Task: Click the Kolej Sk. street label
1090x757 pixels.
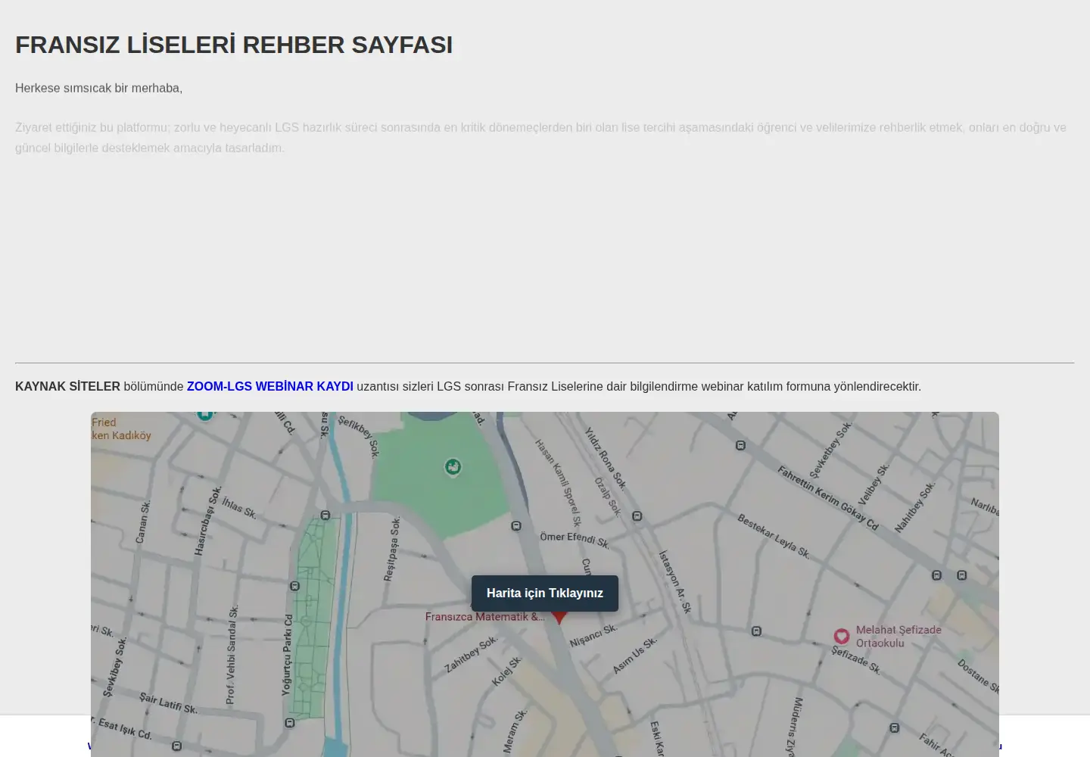Action: click(x=506, y=671)
